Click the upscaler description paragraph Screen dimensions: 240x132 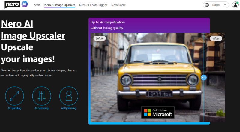click(38, 73)
